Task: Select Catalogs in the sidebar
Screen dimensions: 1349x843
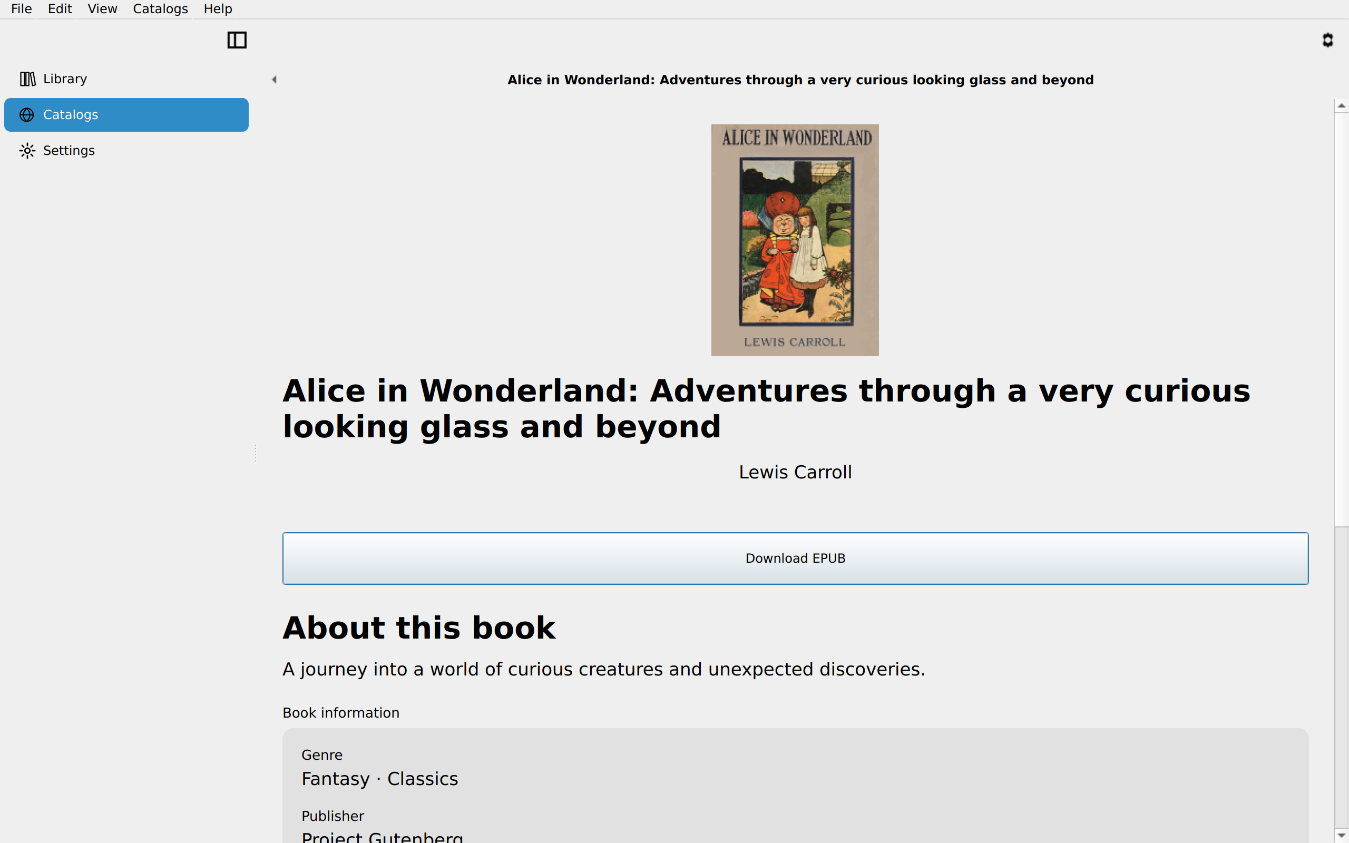Action: 126,115
